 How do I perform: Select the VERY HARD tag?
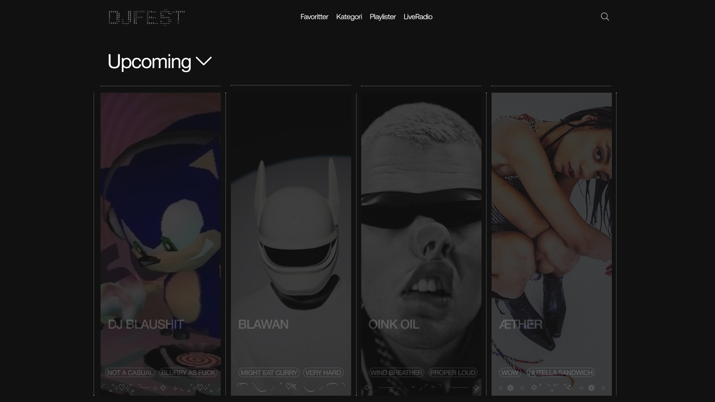coord(323,373)
